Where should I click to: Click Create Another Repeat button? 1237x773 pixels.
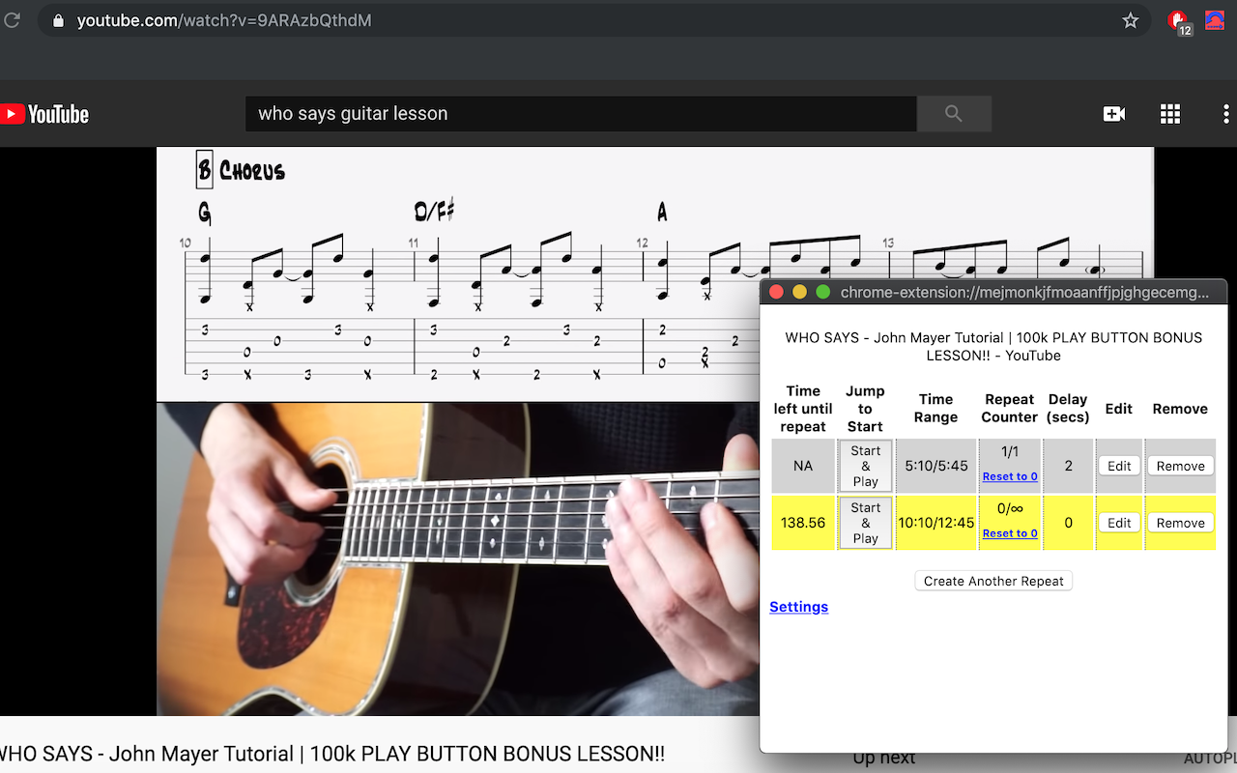click(x=993, y=581)
